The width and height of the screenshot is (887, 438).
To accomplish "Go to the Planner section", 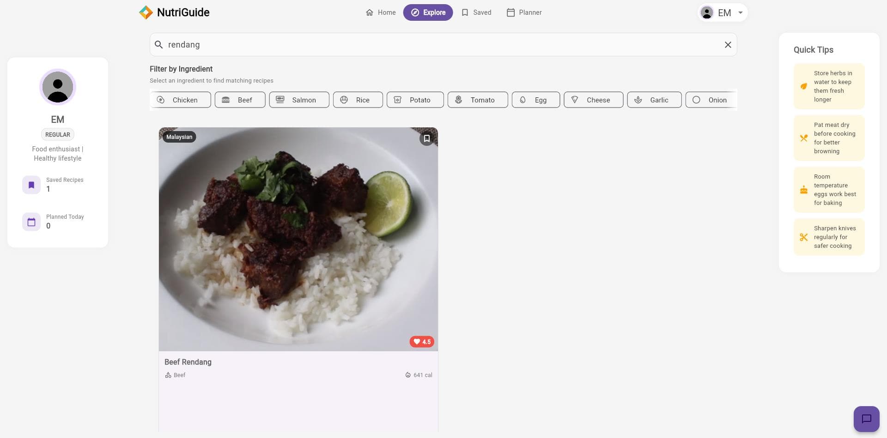I will (x=523, y=12).
